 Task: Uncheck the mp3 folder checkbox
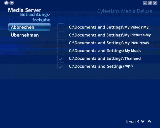point(61,66)
